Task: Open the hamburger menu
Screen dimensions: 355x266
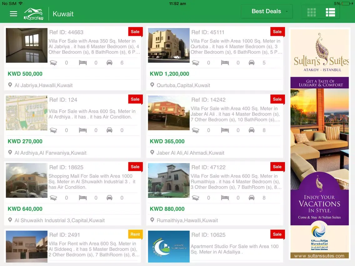Action: click(13, 14)
